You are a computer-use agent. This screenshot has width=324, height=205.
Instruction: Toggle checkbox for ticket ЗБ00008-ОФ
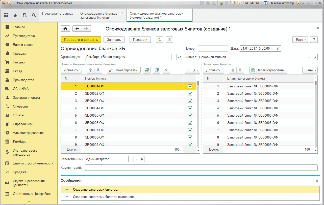click(x=190, y=137)
